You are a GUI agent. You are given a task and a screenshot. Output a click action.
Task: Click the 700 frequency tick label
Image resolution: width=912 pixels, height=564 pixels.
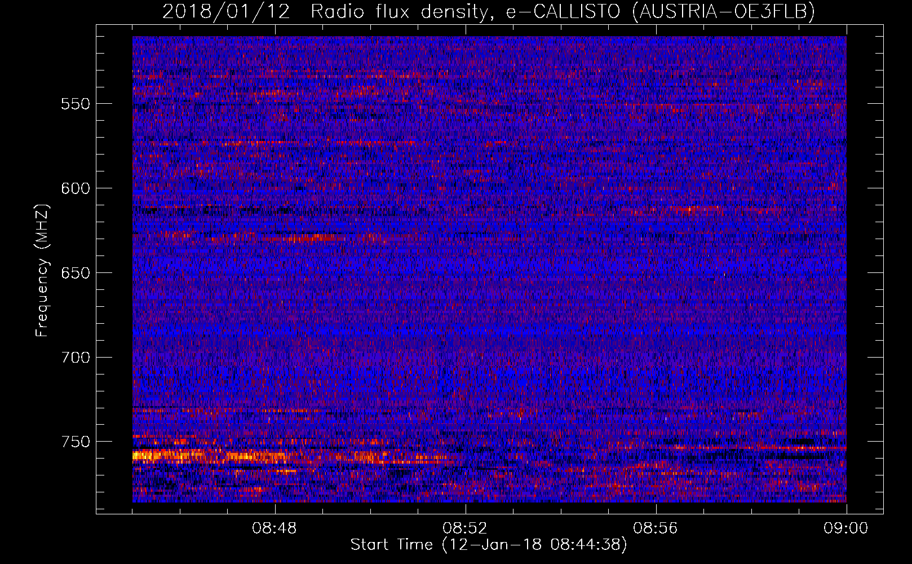(x=75, y=358)
